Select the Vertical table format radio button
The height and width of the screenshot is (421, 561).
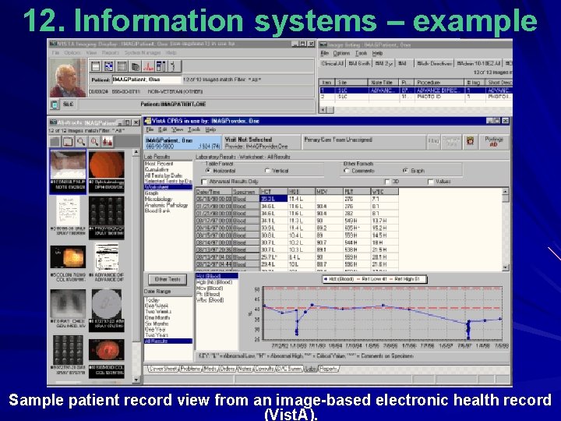click(267, 171)
